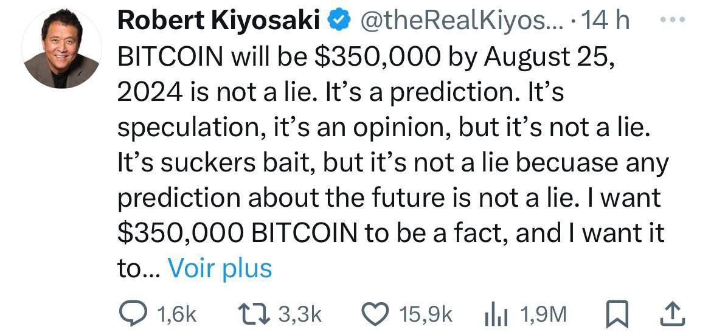
Task: Click the reply speech bubble icon
Action: pos(132,313)
